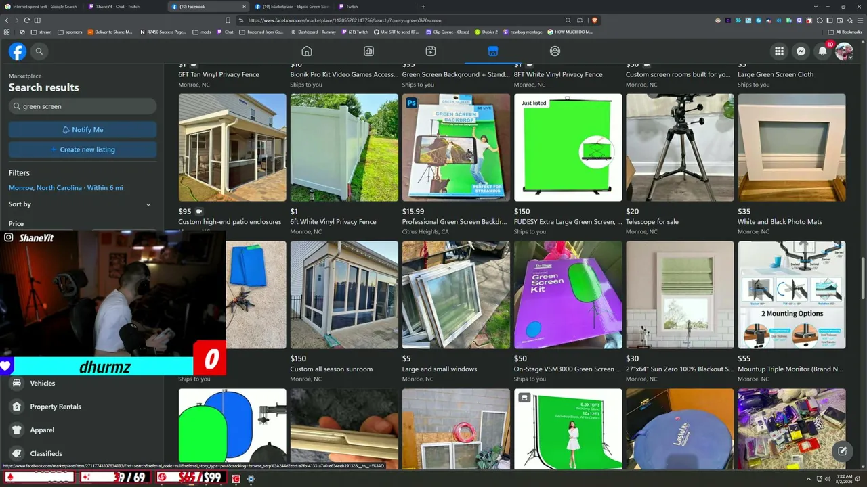Viewport: 867px width, 487px height.
Task: Open the sponsors bookmarks folder
Action: pyautogui.click(x=70, y=32)
